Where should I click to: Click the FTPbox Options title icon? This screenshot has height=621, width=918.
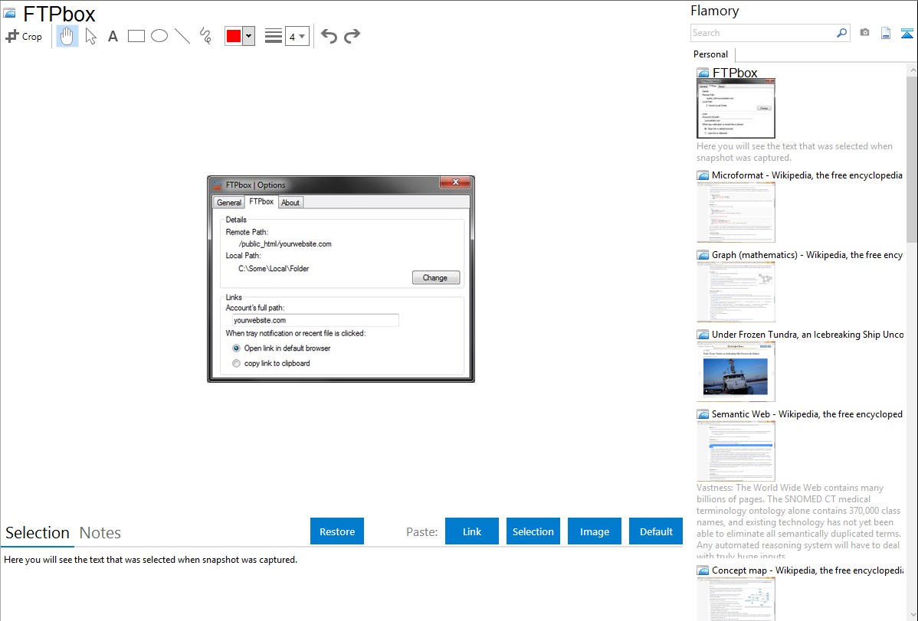click(217, 185)
